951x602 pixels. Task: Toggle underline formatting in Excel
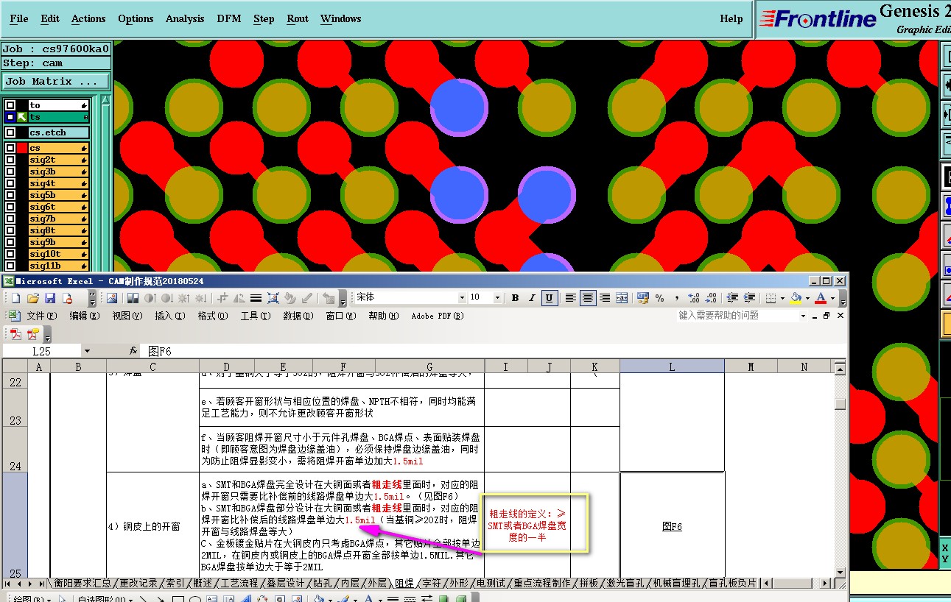(549, 298)
